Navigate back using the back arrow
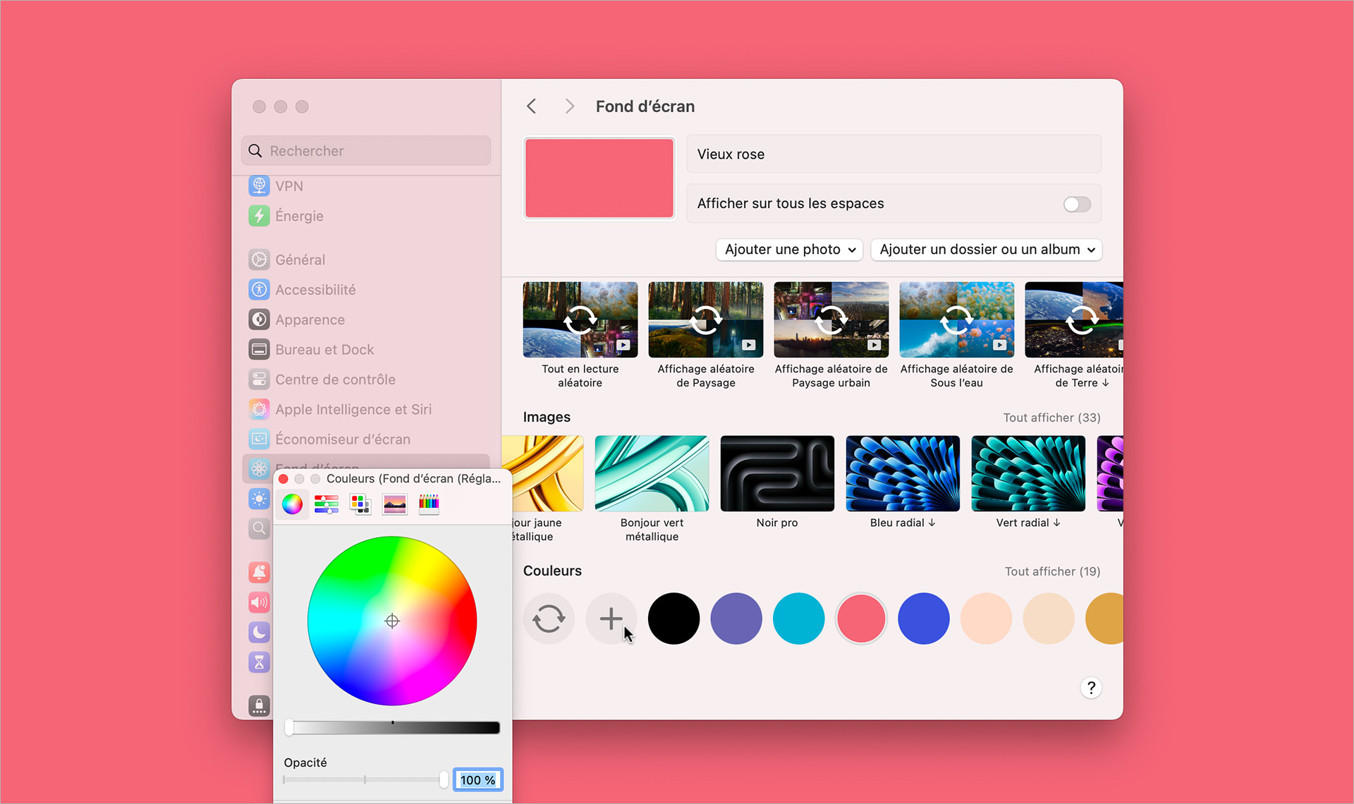The width and height of the screenshot is (1354, 804). point(531,106)
